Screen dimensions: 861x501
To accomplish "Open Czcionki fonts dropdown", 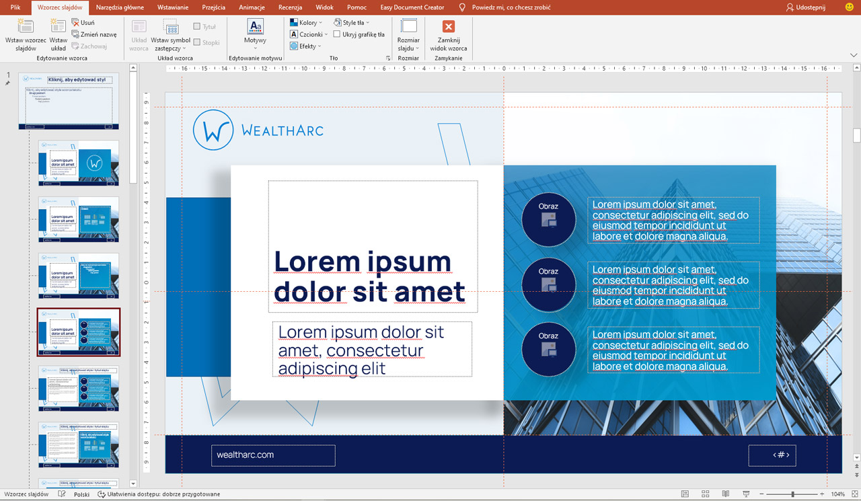I will 309,34.
